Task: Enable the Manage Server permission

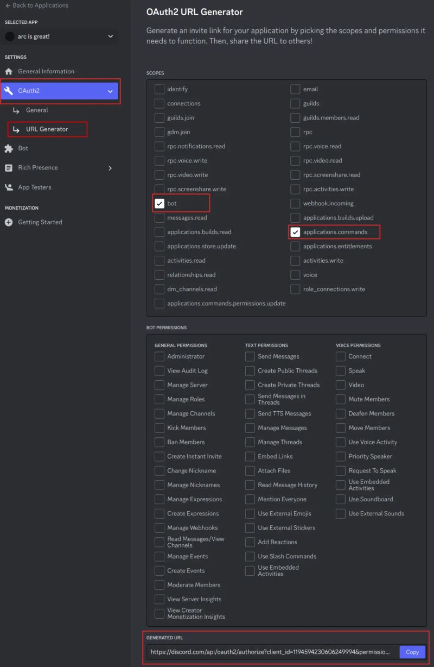Action: [x=159, y=385]
